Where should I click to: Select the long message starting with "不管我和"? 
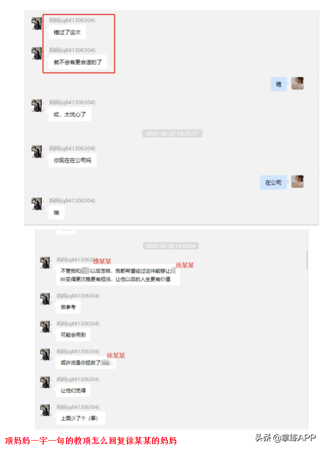coord(118,275)
